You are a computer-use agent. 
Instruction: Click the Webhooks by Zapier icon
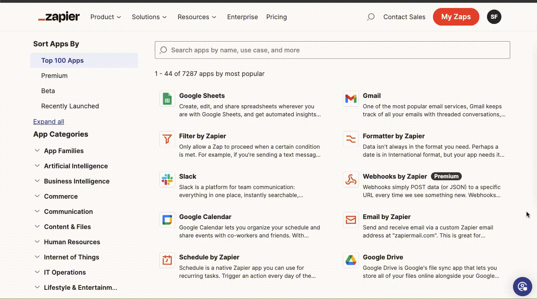pyautogui.click(x=351, y=179)
